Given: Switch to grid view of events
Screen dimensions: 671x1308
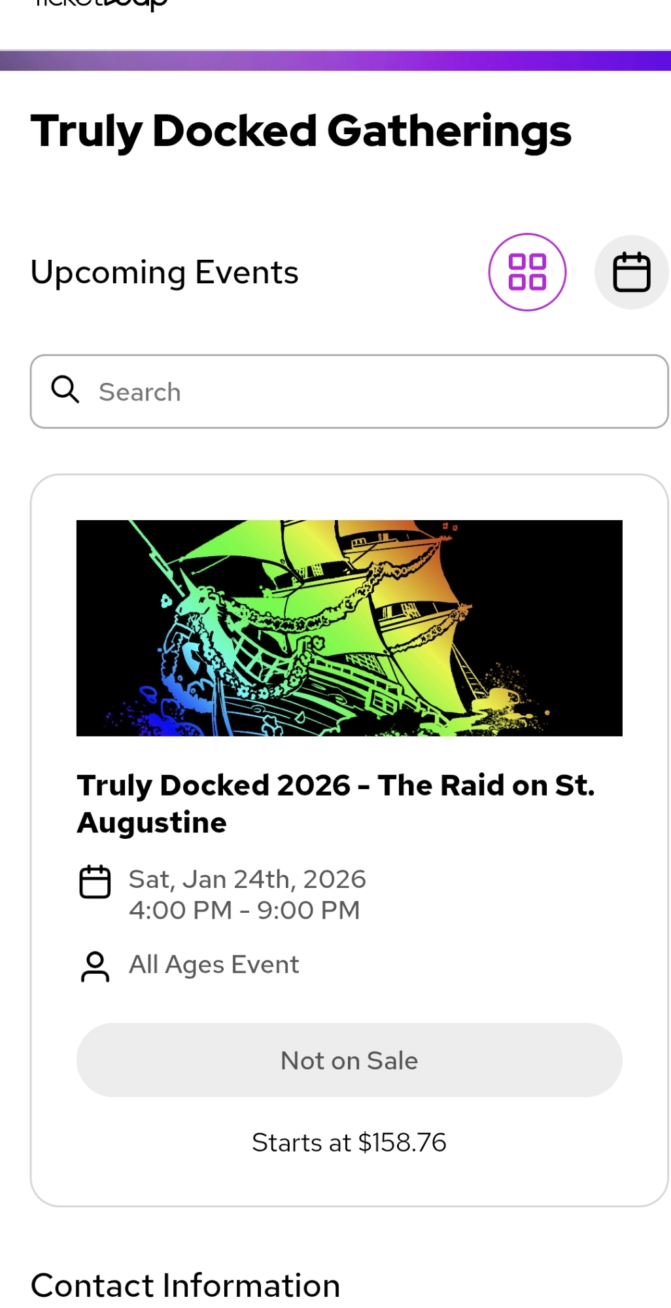Looking at the screenshot, I should 527,272.
